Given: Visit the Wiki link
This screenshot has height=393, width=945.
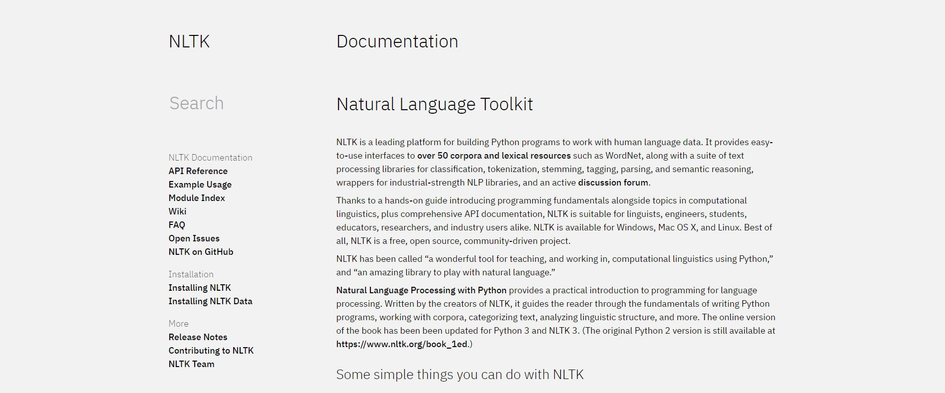Looking at the screenshot, I should [177, 211].
